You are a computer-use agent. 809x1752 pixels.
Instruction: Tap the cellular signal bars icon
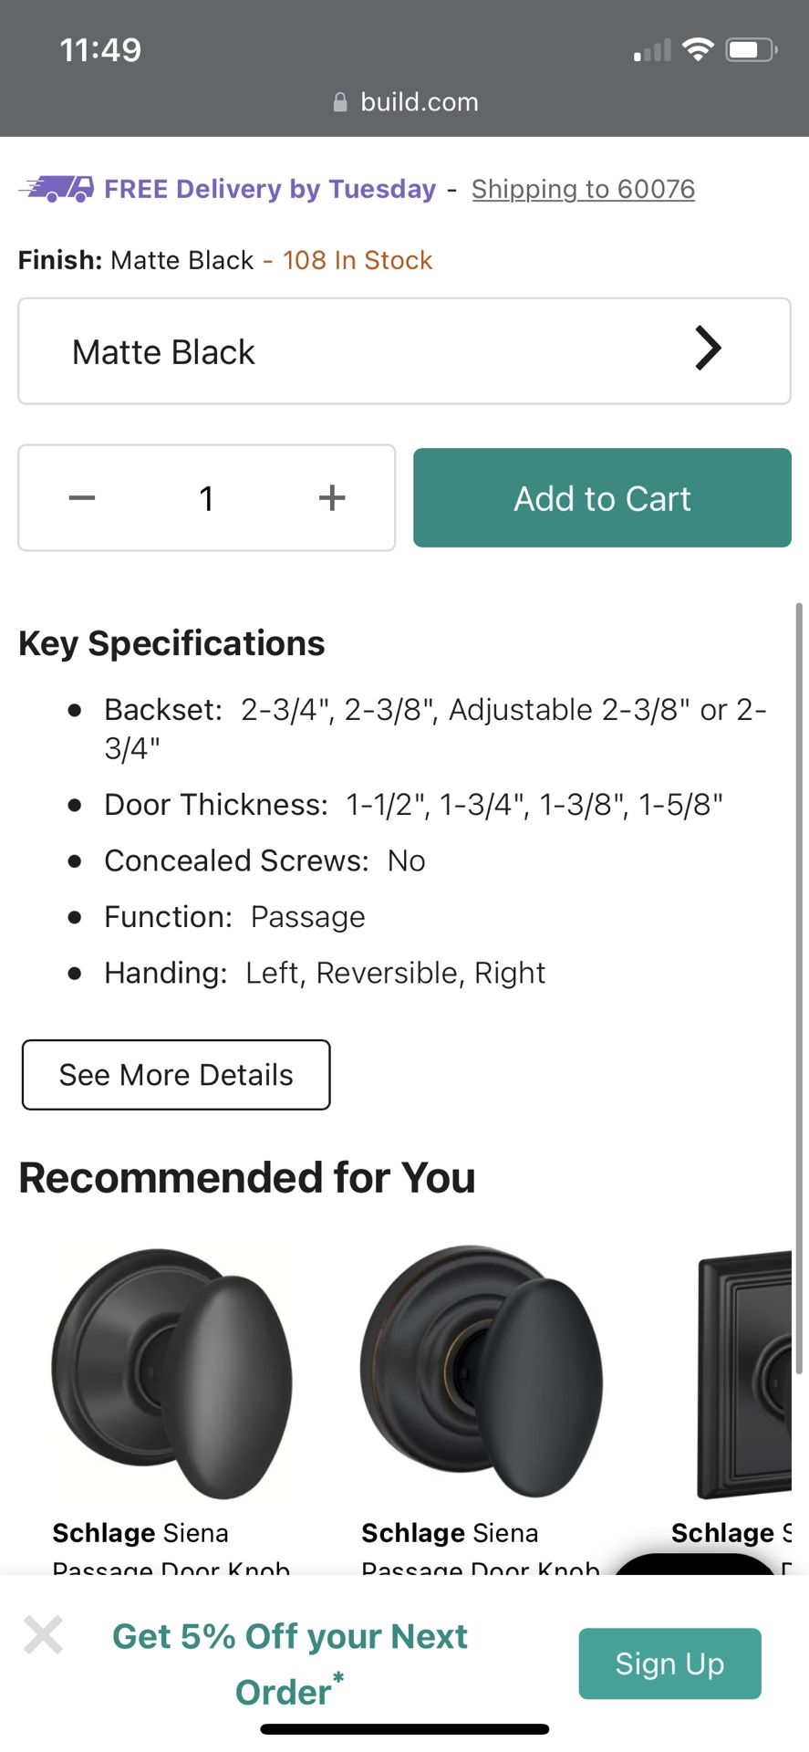click(652, 50)
